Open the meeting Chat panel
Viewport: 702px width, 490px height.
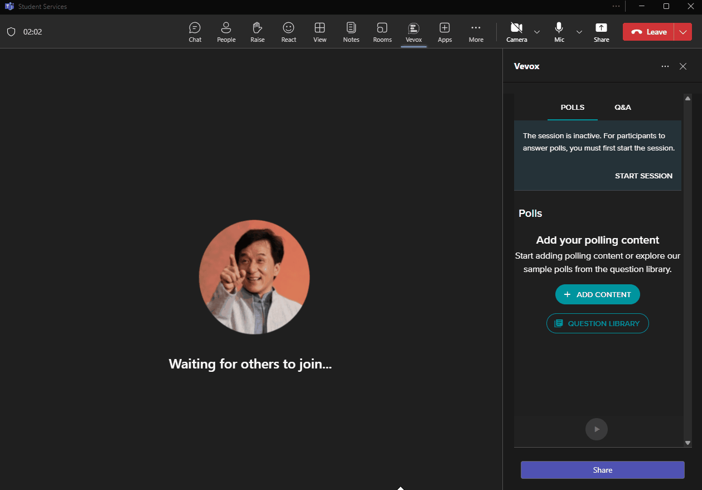point(195,32)
